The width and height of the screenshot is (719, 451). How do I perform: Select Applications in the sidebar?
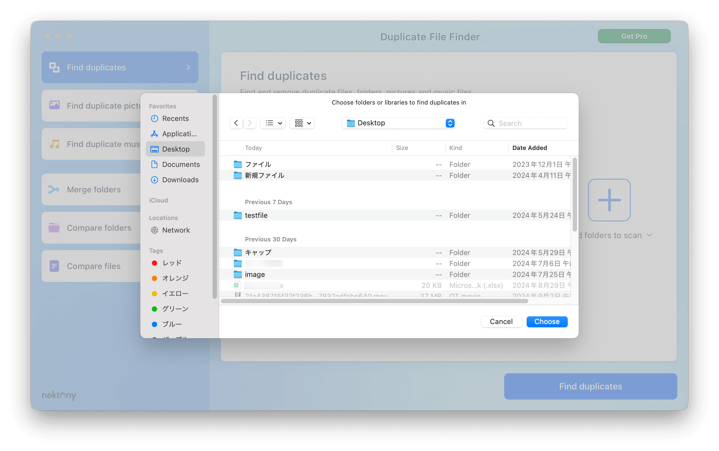click(175, 134)
